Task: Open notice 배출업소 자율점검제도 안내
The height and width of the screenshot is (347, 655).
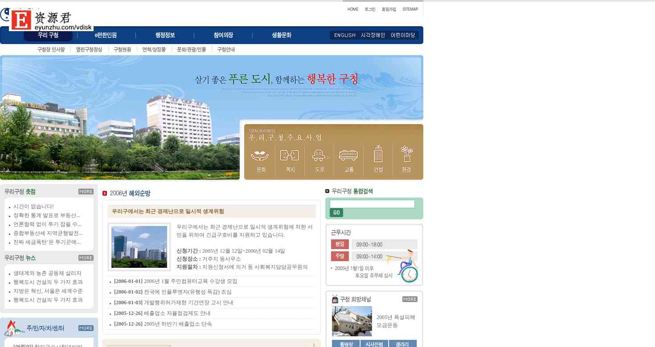Action: click(x=177, y=313)
